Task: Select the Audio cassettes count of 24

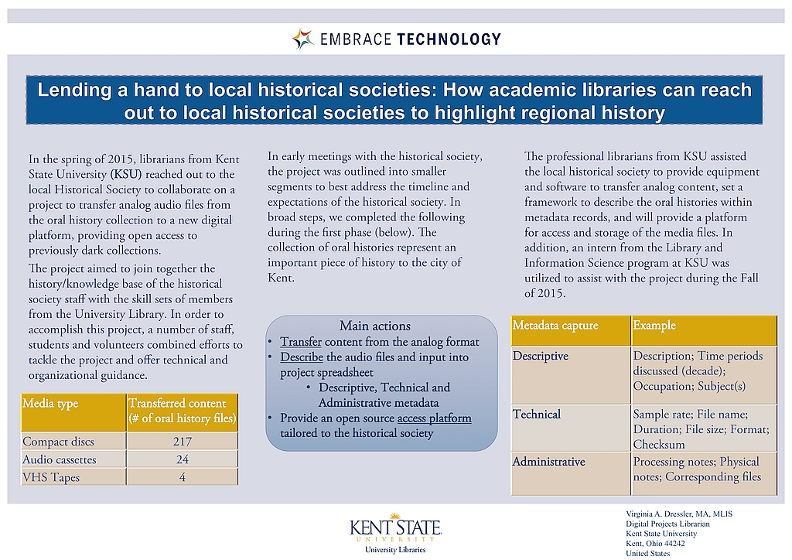Action: (182, 459)
